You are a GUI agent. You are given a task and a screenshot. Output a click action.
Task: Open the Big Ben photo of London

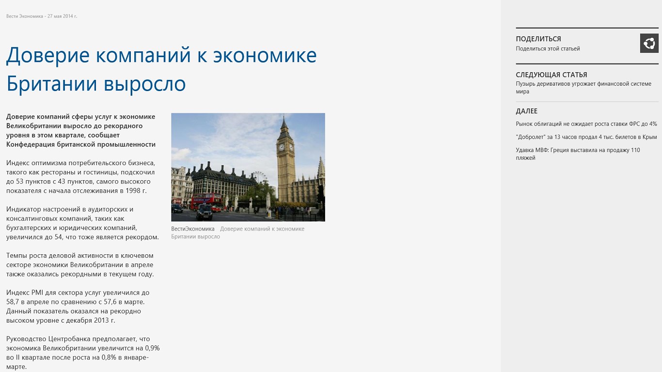point(248,167)
